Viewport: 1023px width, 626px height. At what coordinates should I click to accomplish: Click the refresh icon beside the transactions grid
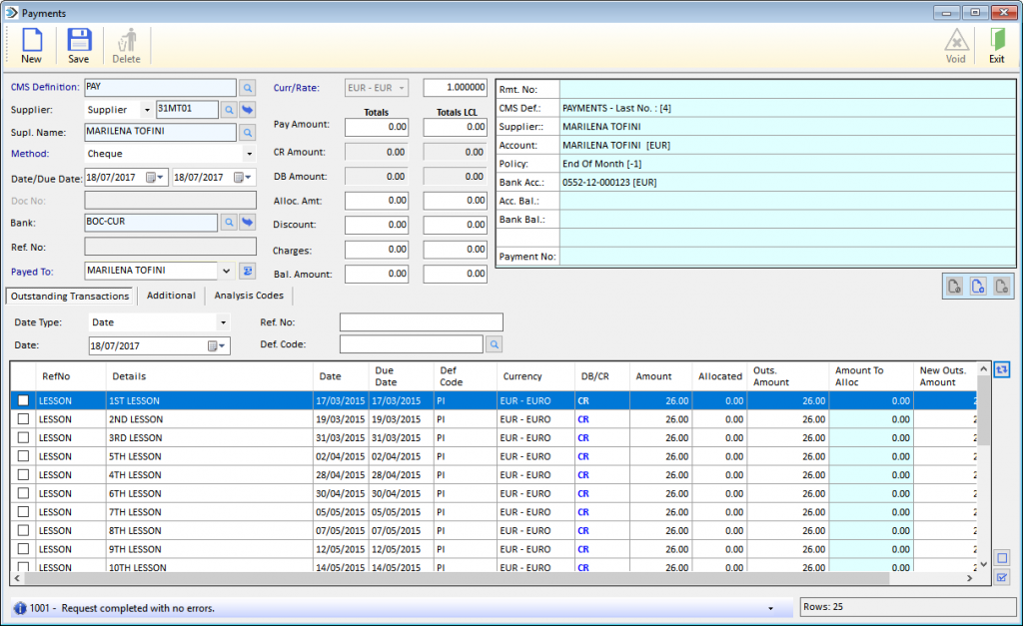point(1001,369)
